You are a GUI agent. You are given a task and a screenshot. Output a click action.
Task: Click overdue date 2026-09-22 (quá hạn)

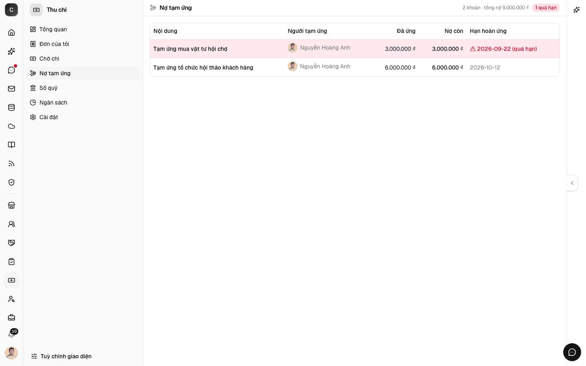503,49
